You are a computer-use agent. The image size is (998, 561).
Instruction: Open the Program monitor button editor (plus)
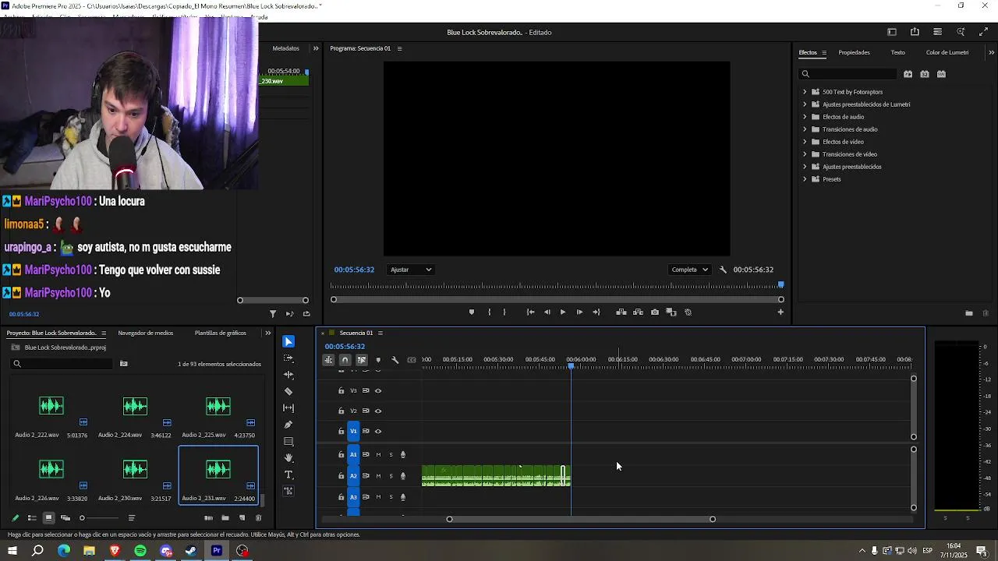click(780, 312)
